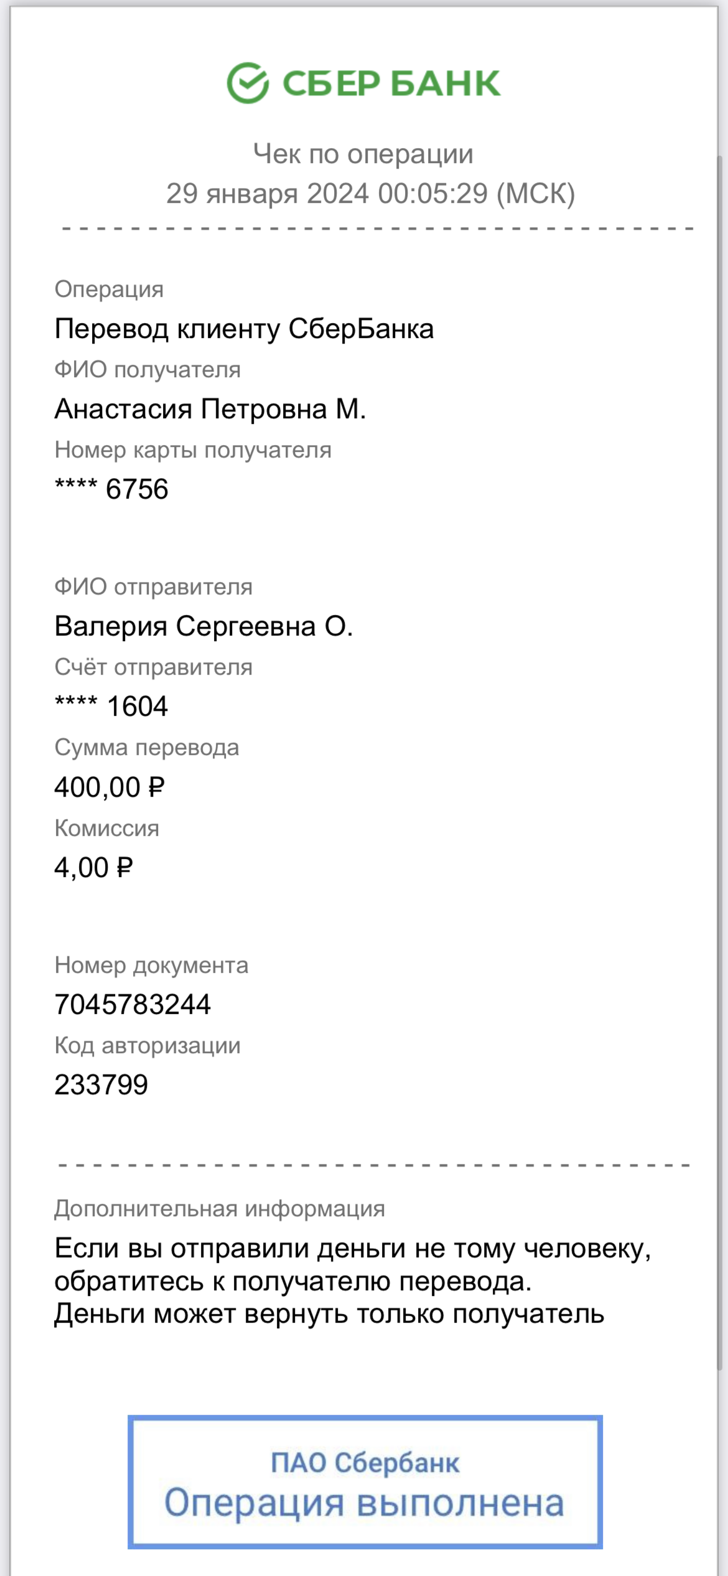This screenshot has width=728, height=1576.
Task: Click recipient name Анастасия Петровна М.
Action: click(x=210, y=409)
